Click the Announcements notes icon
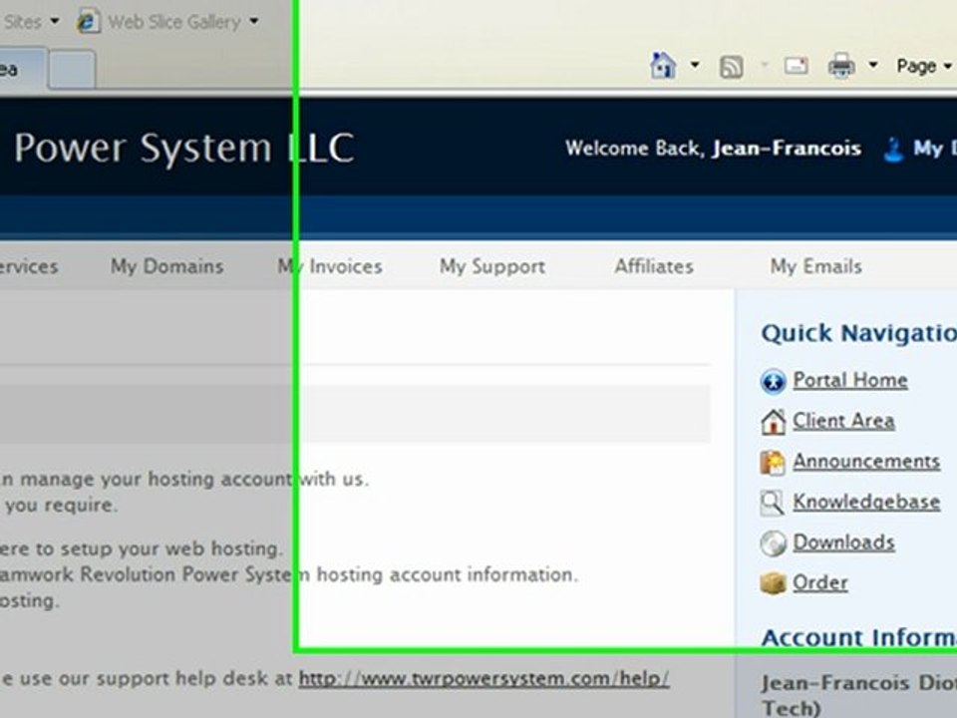The image size is (957, 718). [773, 462]
